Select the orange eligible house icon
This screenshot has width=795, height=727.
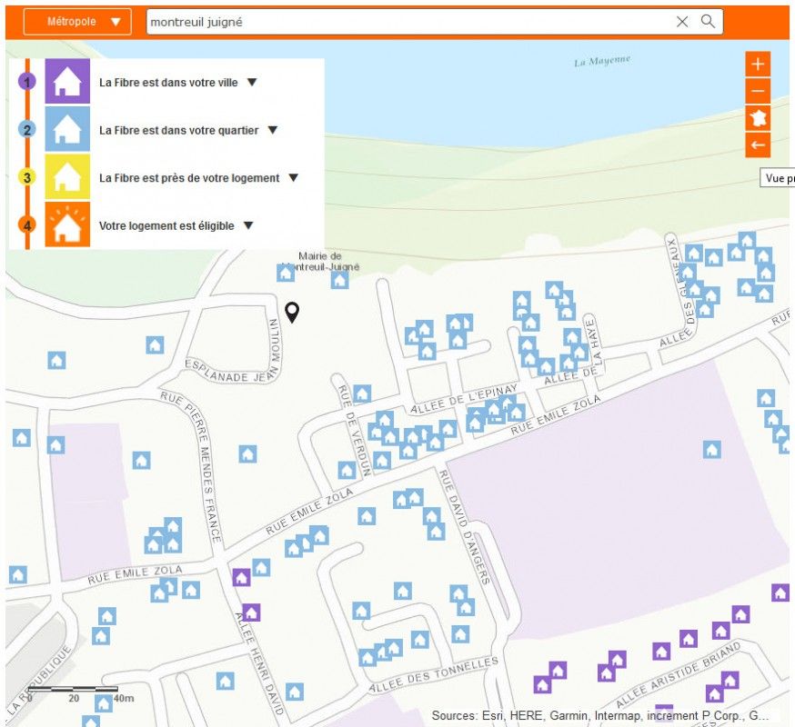67,224
